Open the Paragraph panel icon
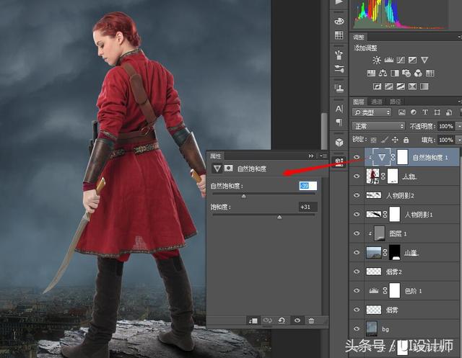This screenshot has width=462, height=358. point(339,122)
